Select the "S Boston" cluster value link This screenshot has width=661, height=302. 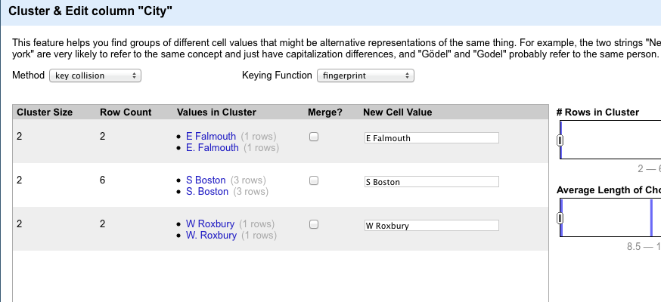pyautogui.click(x=206, y=180)
